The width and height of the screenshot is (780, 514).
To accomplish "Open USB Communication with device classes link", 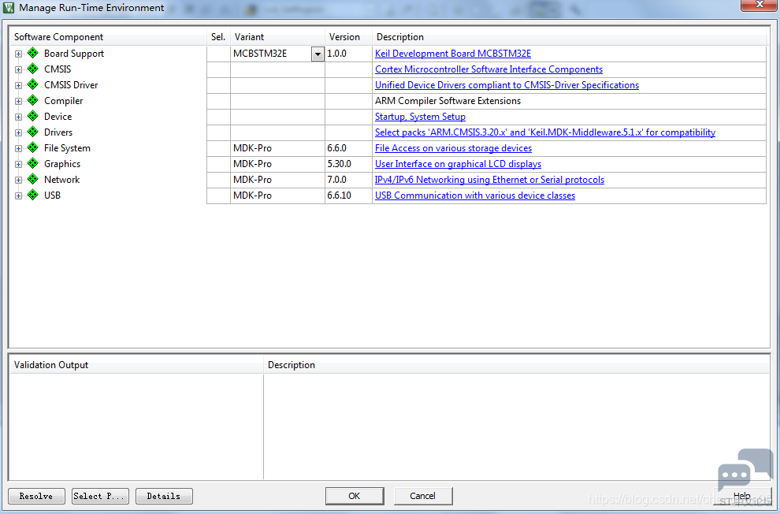I will coord(475,196).
